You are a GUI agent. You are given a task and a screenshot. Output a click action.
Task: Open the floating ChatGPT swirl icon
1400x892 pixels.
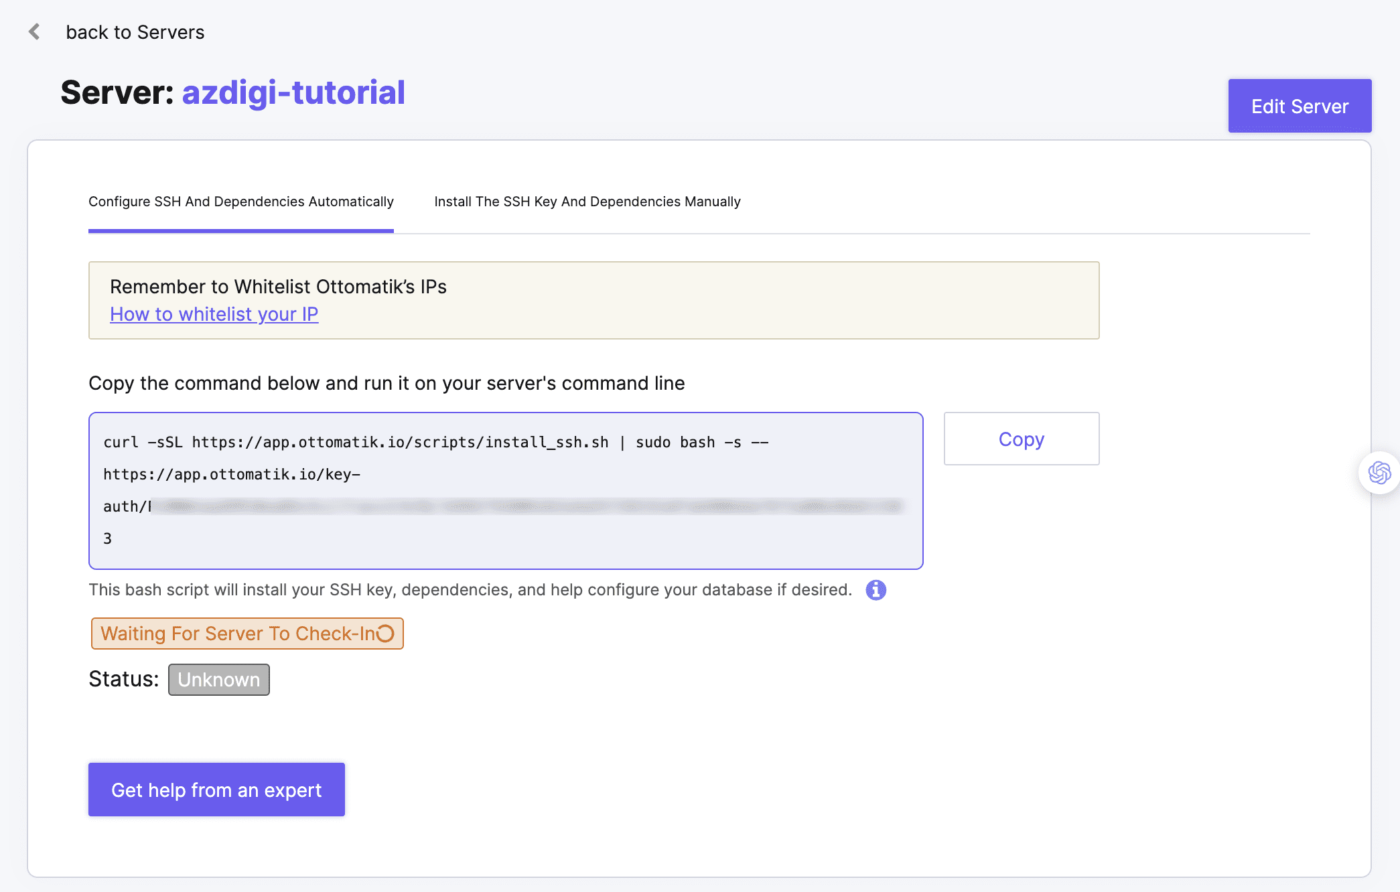coord(1379,473)
